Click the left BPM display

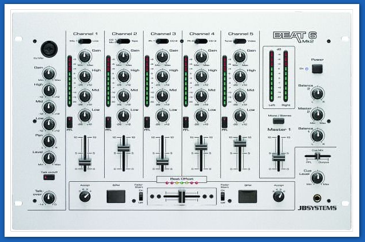tap(116, 196)
